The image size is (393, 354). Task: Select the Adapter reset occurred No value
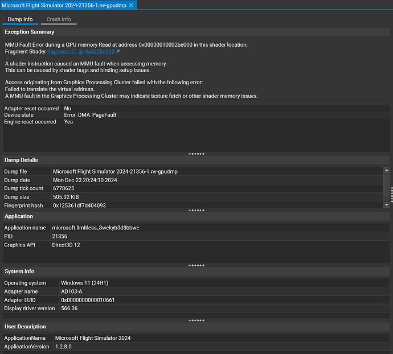(x=67, y=109)
